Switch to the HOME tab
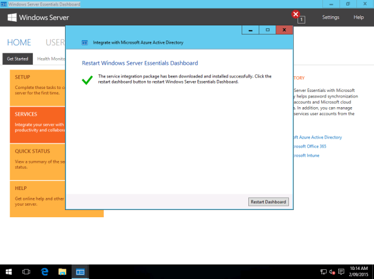Screen dimensions: 374x279 [x=19, y=42]
